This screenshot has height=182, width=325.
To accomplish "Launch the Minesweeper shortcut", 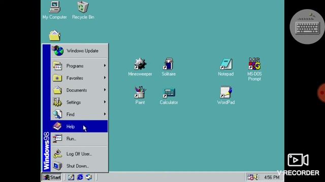I will pos(140,67).
